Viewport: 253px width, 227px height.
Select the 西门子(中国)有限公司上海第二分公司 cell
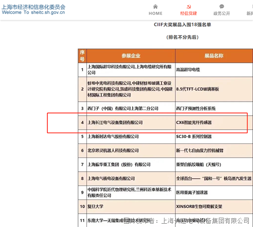[x=131, y=108]
